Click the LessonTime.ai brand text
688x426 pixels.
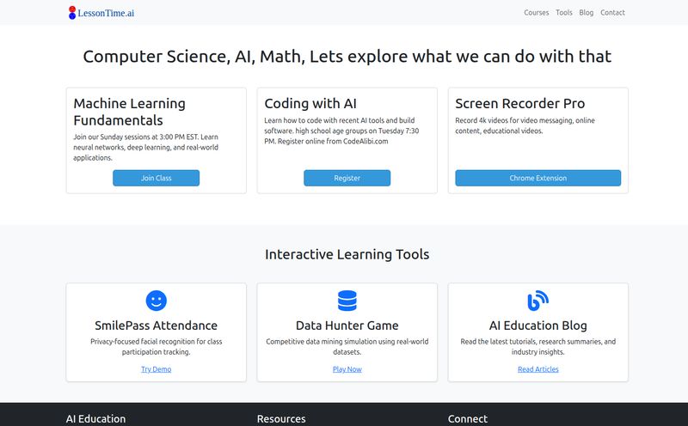coord(106,13)
